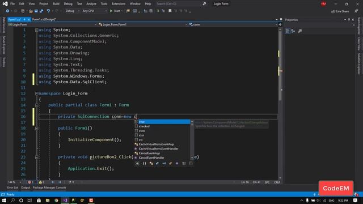Open the Any CPU platform dropdown
Image resolution: width=363 pixels, height=204 pixels.
[x=95, y=11]
